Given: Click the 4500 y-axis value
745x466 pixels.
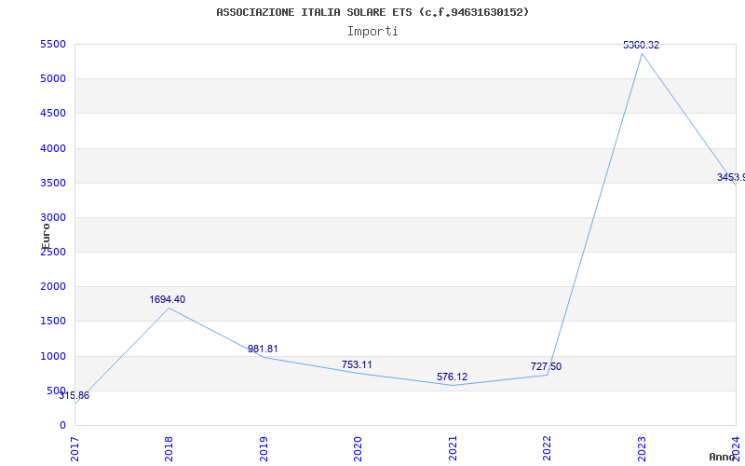Looking at the screenshot, I should pos(53,114).
